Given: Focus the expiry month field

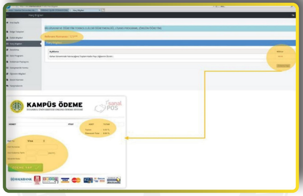Looking at the screenshot, I should pos(31,153).
